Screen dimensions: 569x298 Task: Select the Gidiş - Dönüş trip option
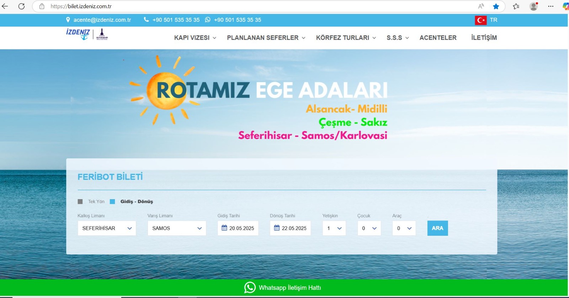(x=113, y=202)
